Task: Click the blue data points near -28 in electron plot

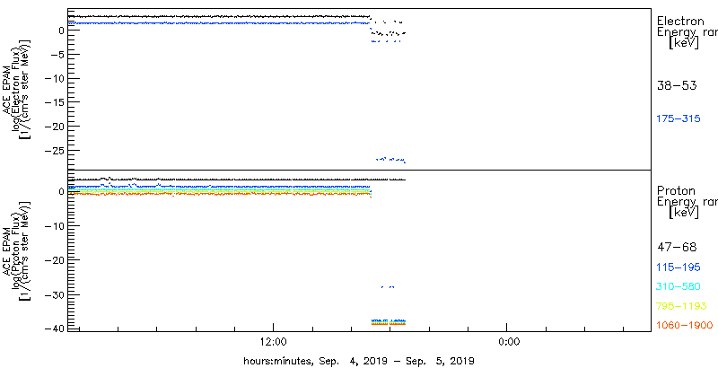Action: pos(390,160)
